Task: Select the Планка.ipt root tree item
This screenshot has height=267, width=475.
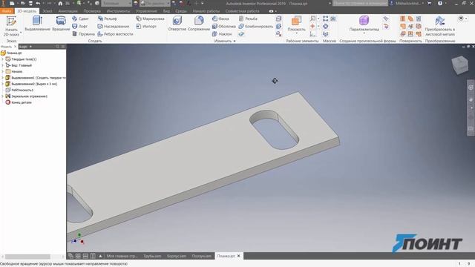Action: point(11,53)
